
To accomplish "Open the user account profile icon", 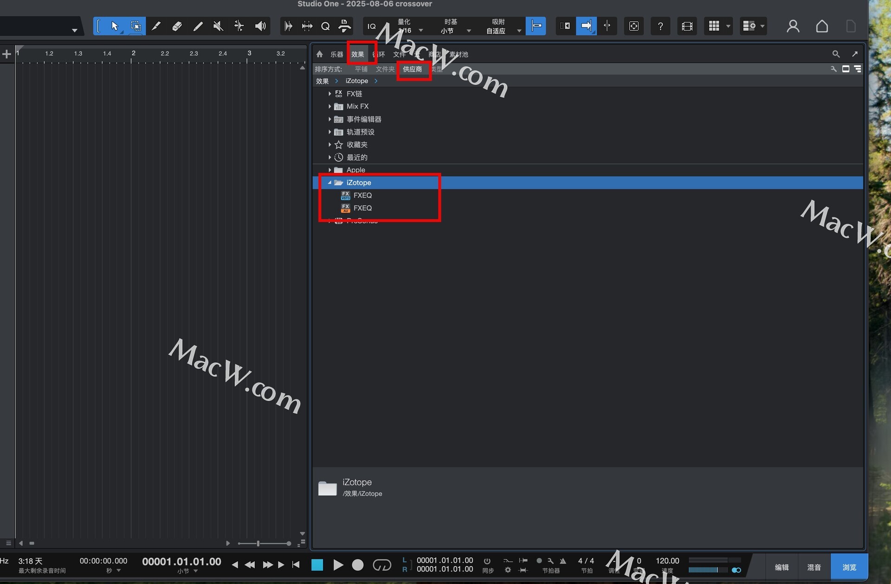I will (793, 26).
